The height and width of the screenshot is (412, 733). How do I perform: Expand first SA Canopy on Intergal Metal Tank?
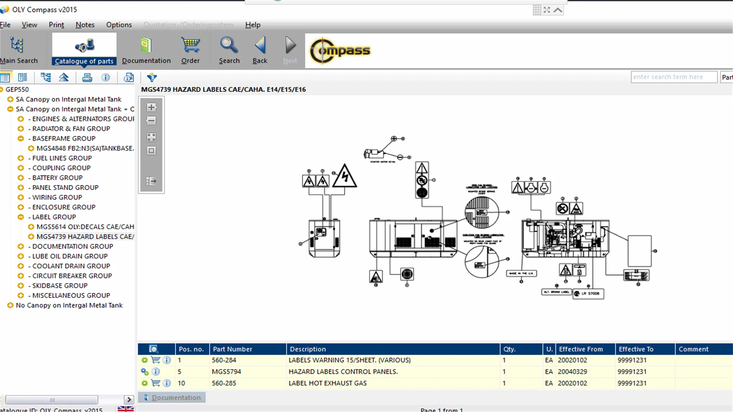(10, 99)
